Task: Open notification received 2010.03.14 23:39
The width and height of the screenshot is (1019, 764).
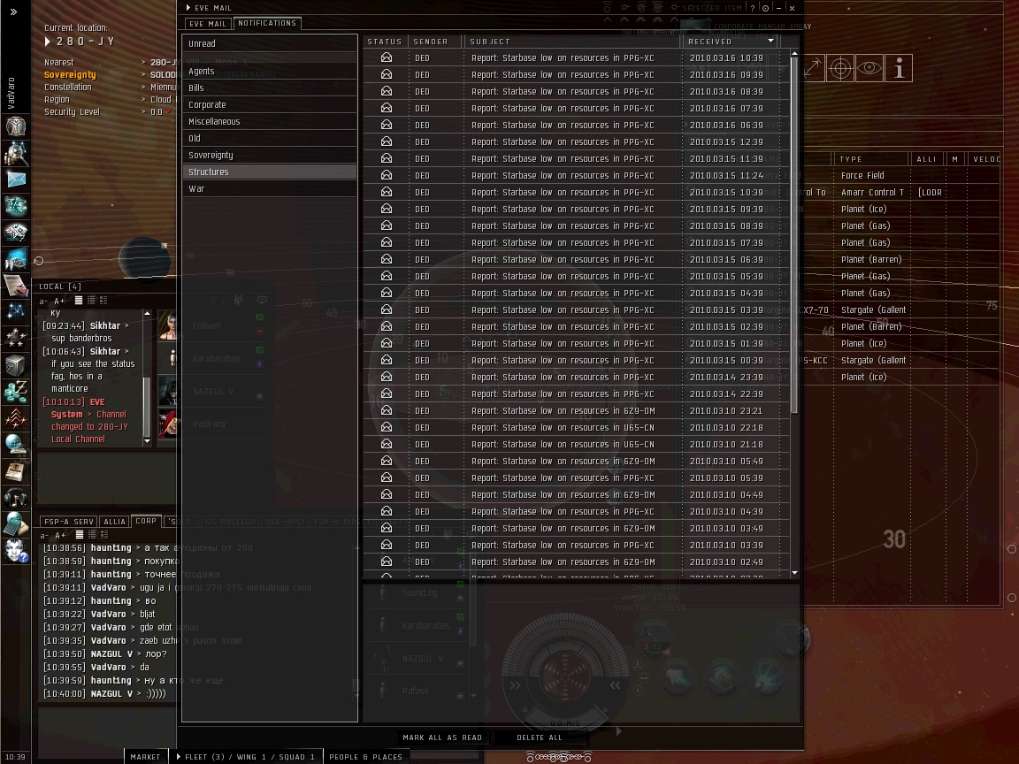Action: [x=576, y=377]
